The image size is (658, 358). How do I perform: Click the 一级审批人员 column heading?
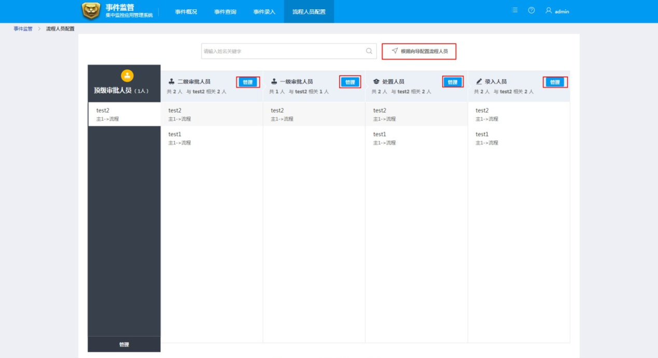pos(296,82)
